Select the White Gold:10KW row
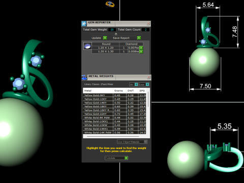The image size is (244, 183). (114, 125)
